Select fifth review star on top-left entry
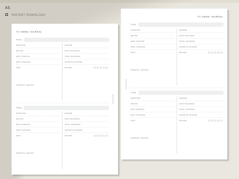The height and width of the screenshot is (179, 239). (107, 68)
